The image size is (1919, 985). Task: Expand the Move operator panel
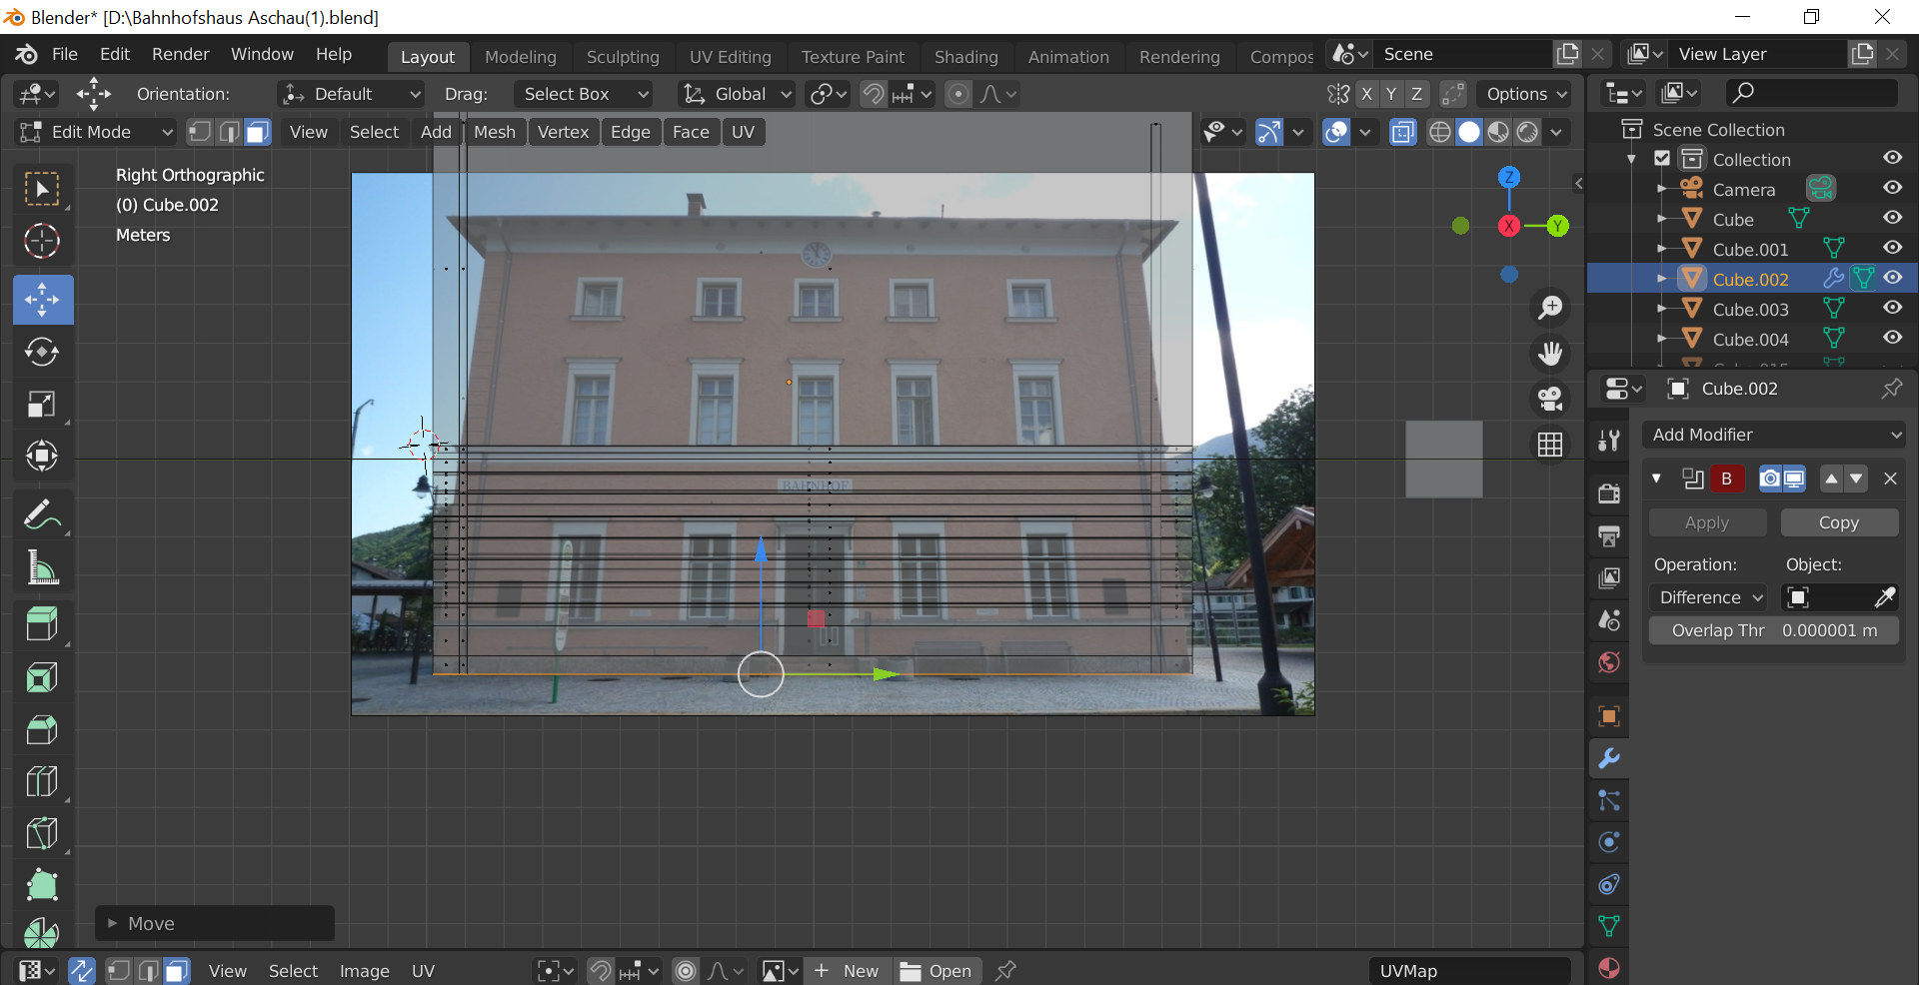[113, 924]
